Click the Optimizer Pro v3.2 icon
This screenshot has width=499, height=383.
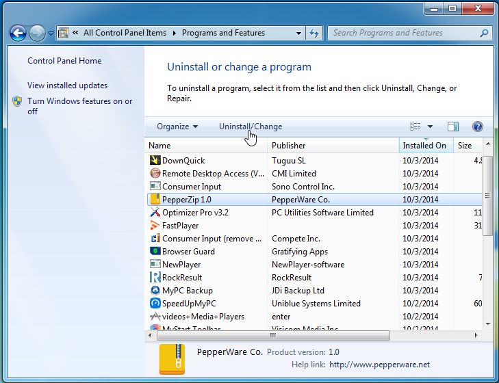click(x=155, y=212)
